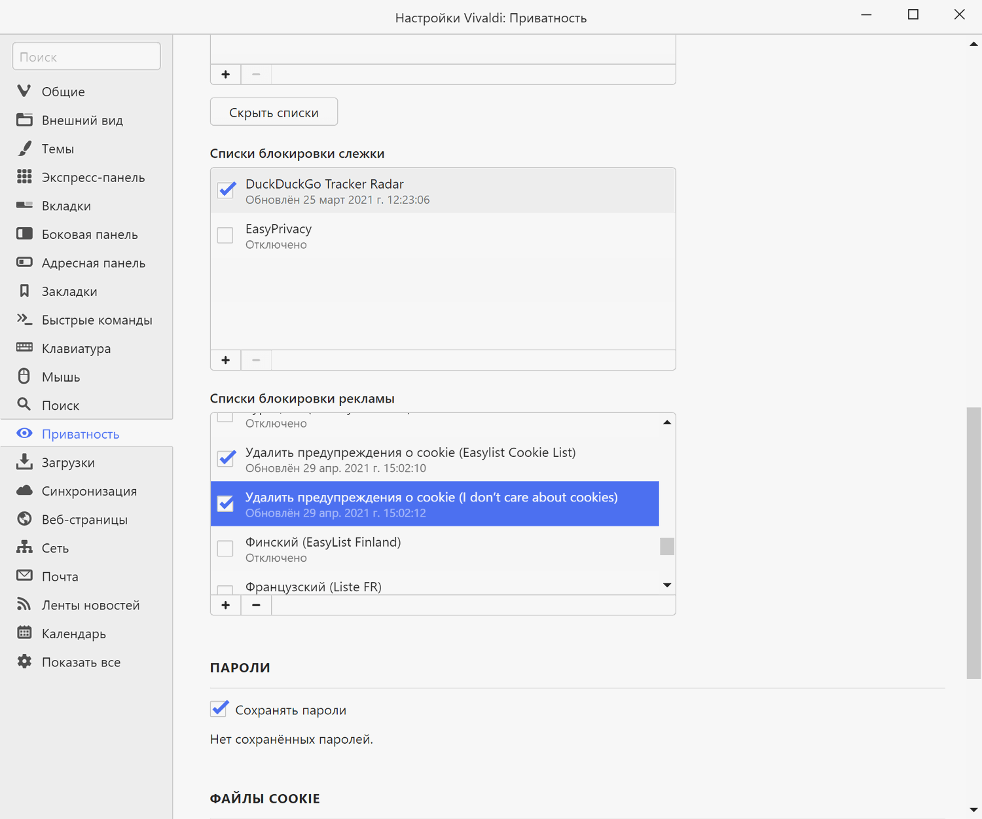Click the main page vertical scrollbar thumb

(x=973, y=542)
